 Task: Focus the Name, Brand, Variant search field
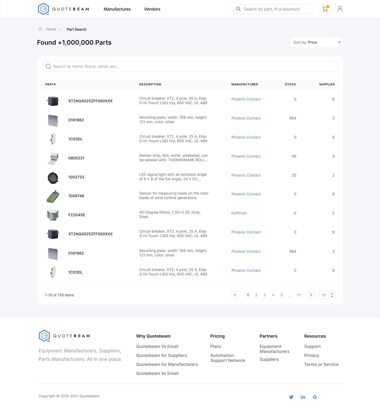pyautogui.click(x=190, y=66)
